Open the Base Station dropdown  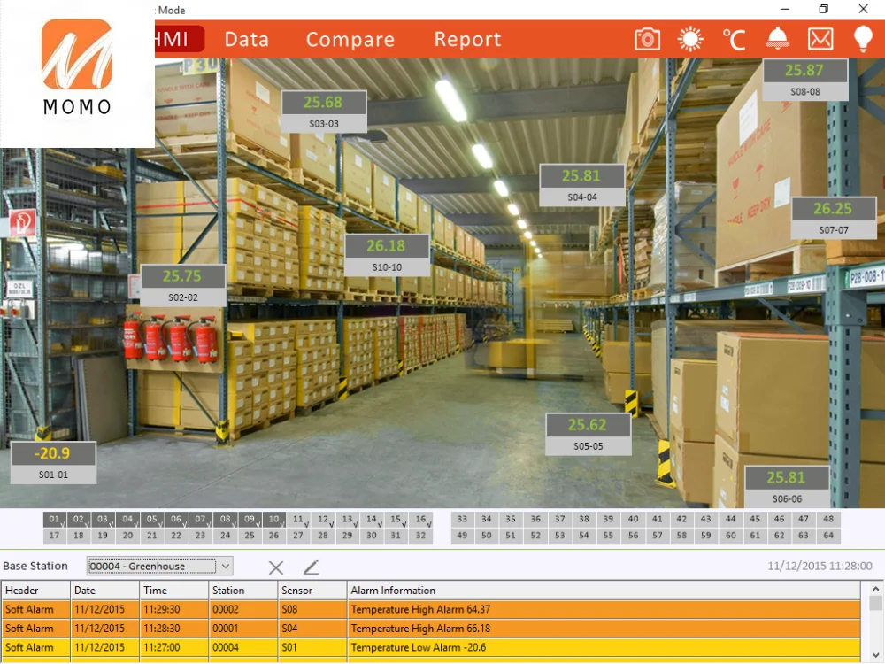159,566
